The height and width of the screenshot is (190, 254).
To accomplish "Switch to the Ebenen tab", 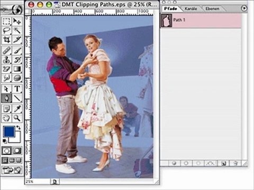I will click(x=212, y=8).
